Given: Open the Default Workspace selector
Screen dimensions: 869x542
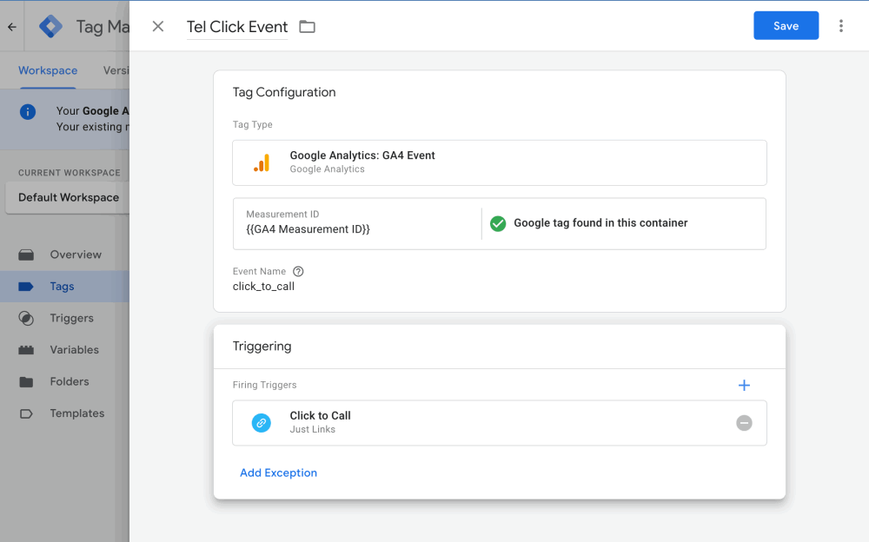Looking at the screenshot, I should (68, 197).
